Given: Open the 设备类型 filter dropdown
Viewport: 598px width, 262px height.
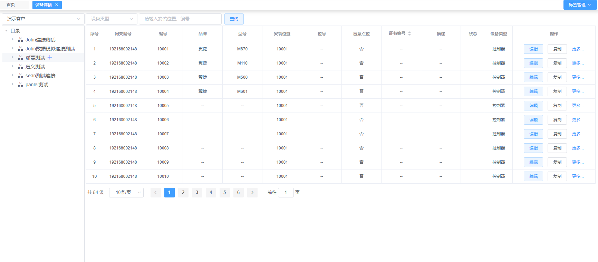Looking at the screenshot, I should pyautogui.click(x=112, y=19).
